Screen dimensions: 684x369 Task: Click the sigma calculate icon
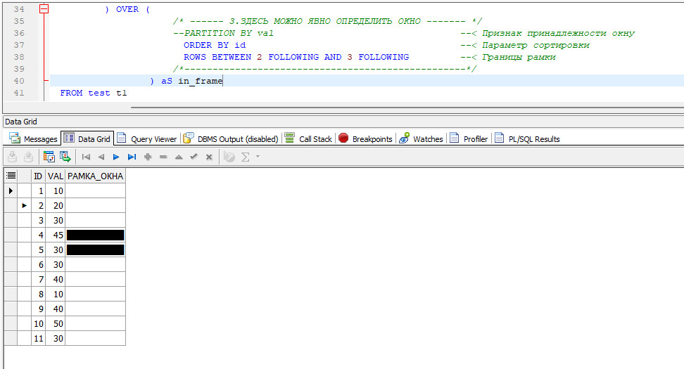click(x=246, y=157)
